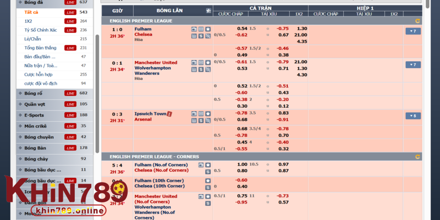Expand the Bóng chày category
Viewport: 440px width, 220px height.
(54, 159)
